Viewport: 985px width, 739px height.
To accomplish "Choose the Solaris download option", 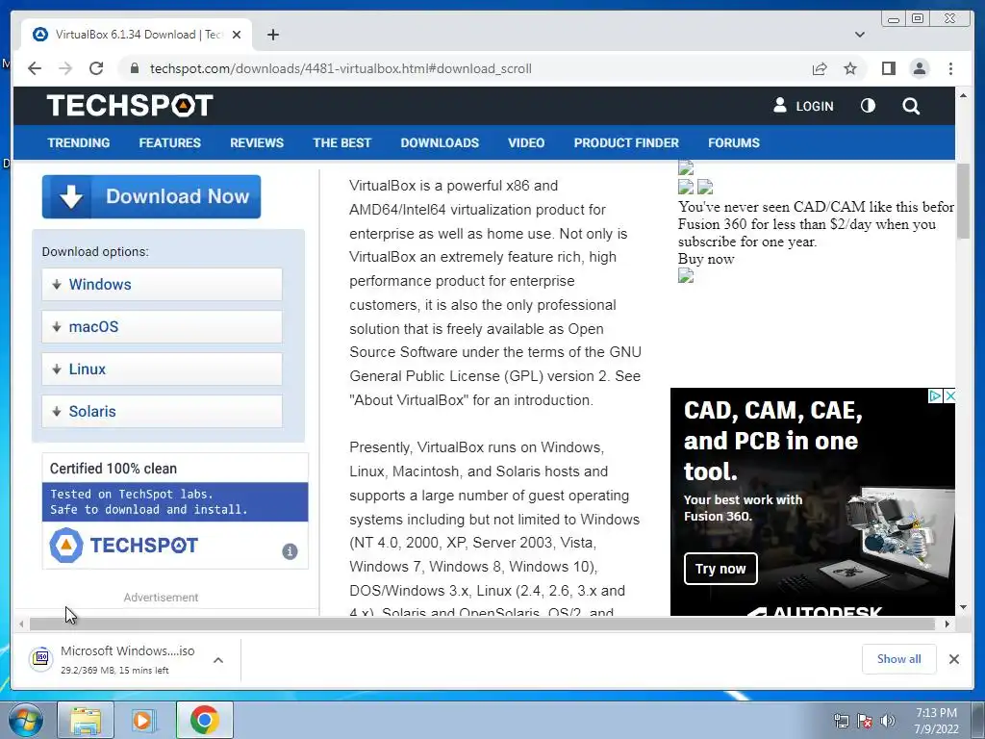I will coord(162,411).
